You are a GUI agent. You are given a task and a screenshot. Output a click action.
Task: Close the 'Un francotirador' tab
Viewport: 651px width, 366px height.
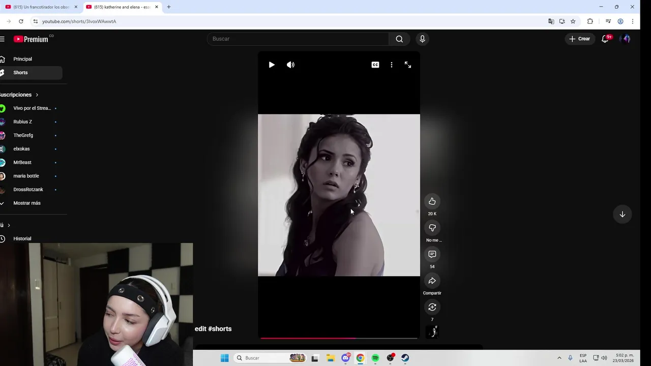[76, 7]
